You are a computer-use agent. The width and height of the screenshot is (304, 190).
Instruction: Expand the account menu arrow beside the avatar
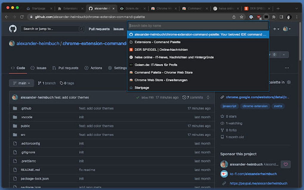point(290,29)
